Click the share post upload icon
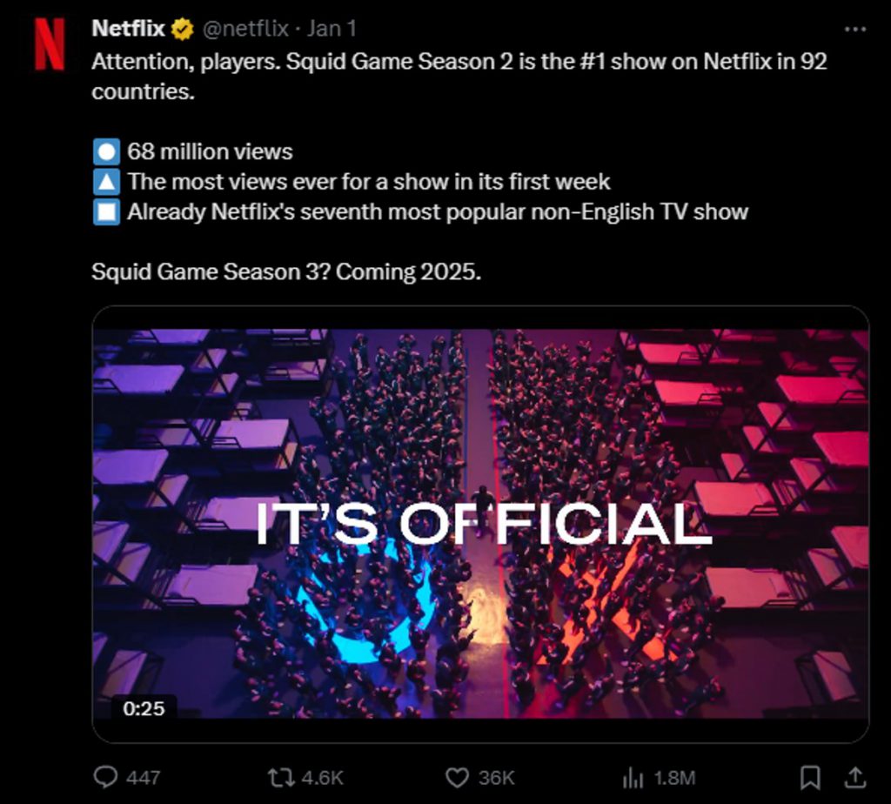The image size is (891, 804). (x=855, y=776)
